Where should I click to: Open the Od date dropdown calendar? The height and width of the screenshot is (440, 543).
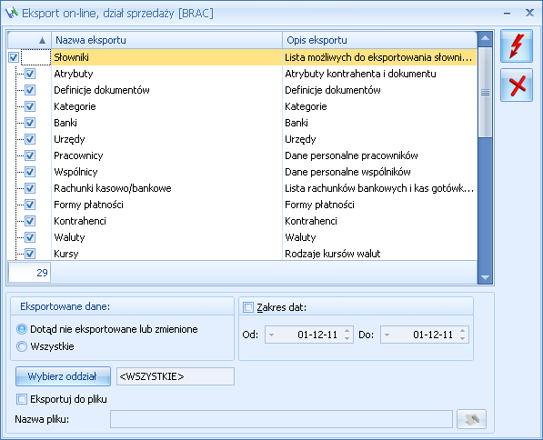coord(271,335)
